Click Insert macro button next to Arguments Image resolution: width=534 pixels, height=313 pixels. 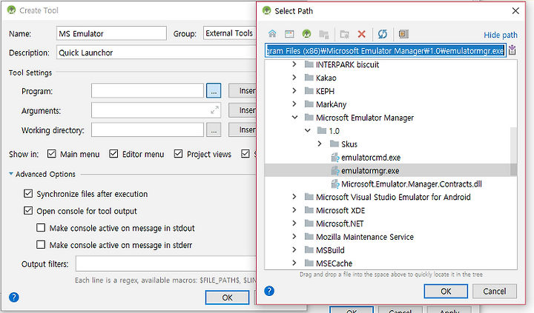point(242,110)
